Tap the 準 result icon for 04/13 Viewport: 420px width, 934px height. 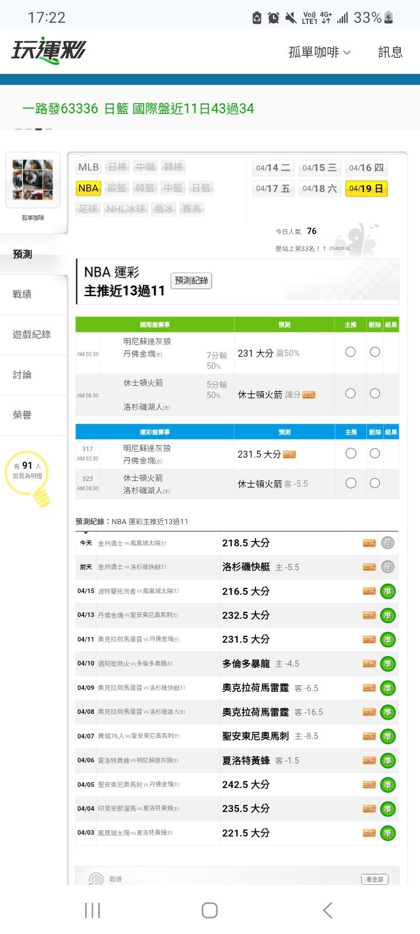click(387, 615)
